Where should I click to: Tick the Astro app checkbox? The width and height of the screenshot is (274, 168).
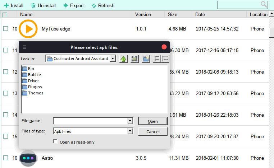6,158
